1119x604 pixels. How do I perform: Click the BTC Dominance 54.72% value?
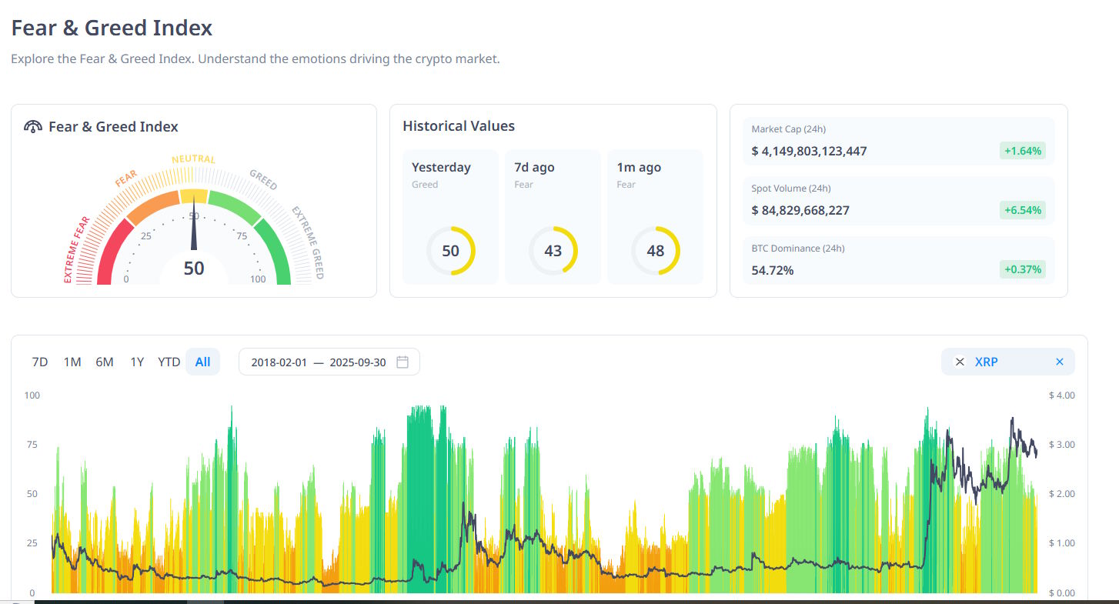pos(773,270)
